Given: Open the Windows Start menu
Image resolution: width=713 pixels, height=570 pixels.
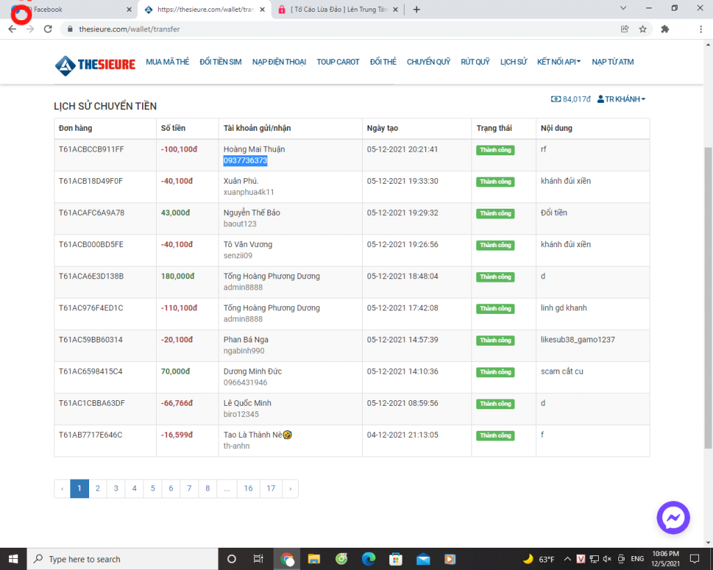Looking at the screenshot, I should tap(13, 559).
